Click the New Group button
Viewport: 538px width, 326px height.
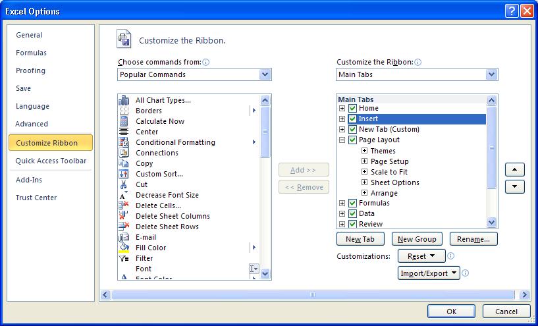coord(416,239)
